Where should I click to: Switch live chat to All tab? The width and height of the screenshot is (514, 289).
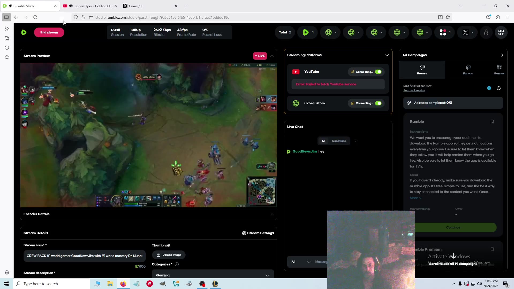[x=323, y=141]
